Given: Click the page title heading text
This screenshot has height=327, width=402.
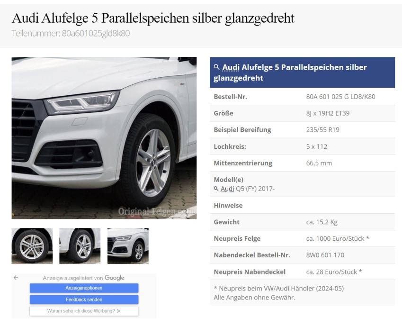Looking at the screenshot, I should (153, 18).
